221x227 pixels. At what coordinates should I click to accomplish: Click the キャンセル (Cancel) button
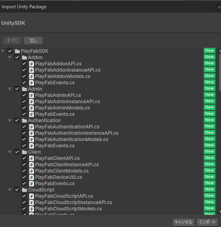(x=184, y=222)
